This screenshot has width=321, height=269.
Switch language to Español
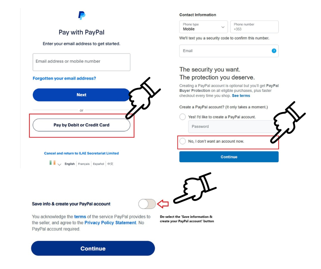pos(98,164)
